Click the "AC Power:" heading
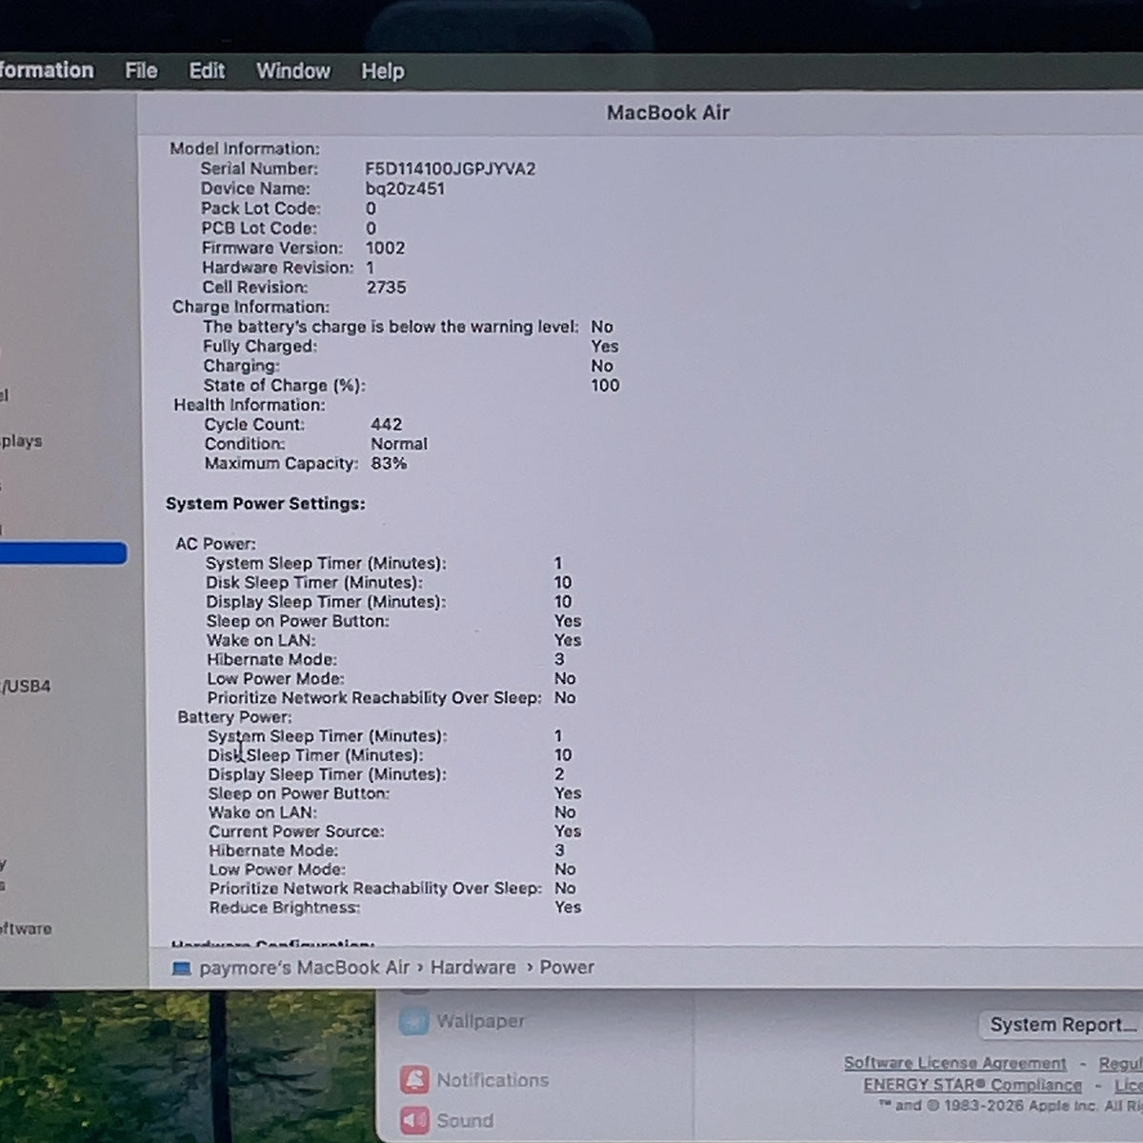 point(215,544)
